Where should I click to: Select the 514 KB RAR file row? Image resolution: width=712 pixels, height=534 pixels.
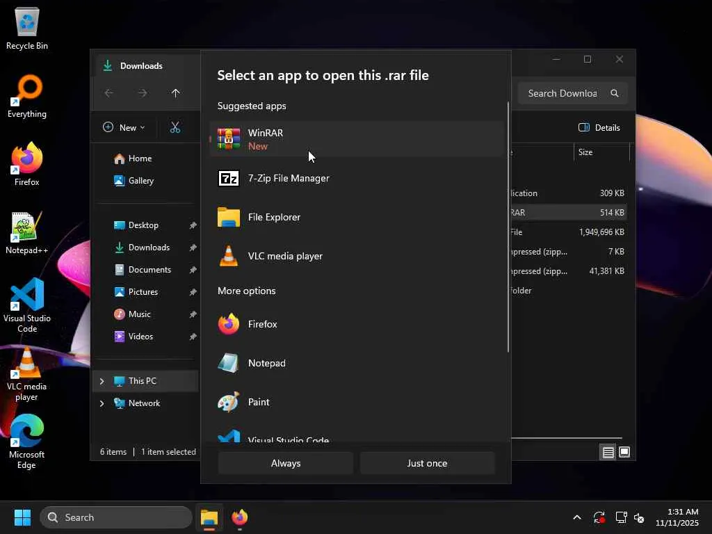click(569, 213)
